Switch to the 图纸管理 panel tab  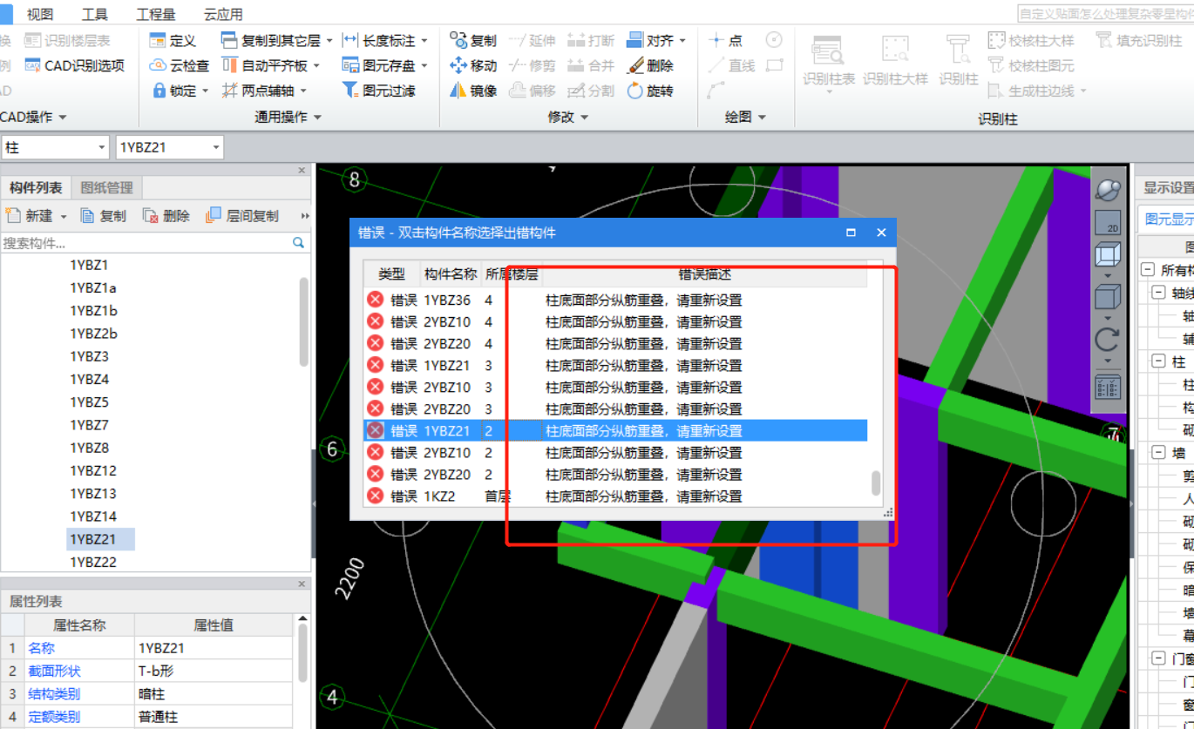click(x=107, y=187)
